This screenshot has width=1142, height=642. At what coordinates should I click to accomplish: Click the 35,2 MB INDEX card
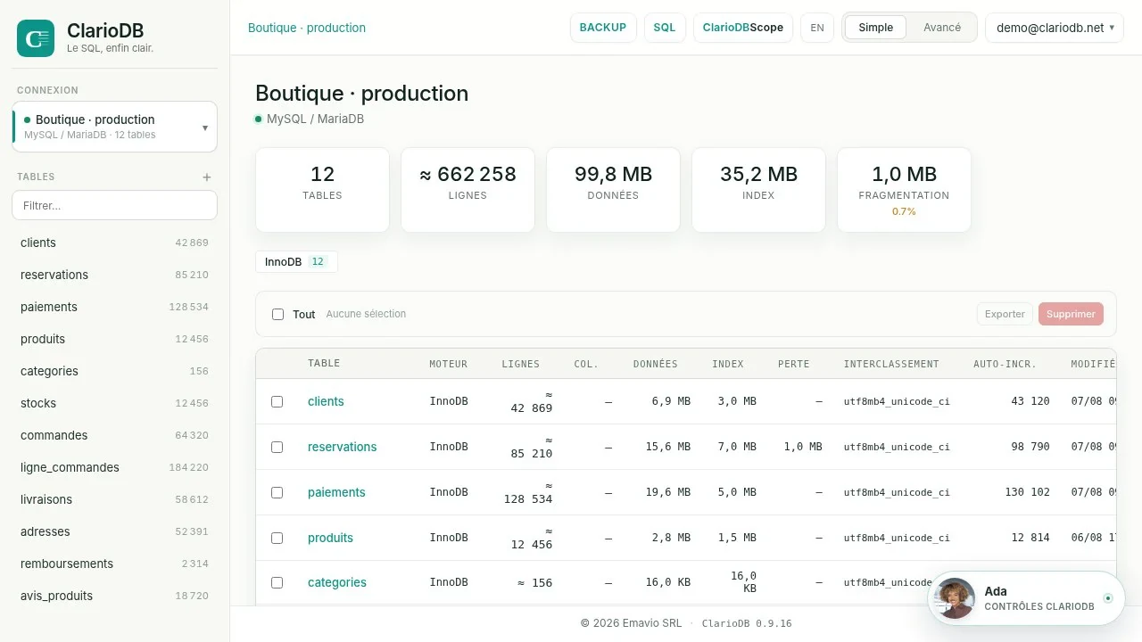(x=758, y=190)
